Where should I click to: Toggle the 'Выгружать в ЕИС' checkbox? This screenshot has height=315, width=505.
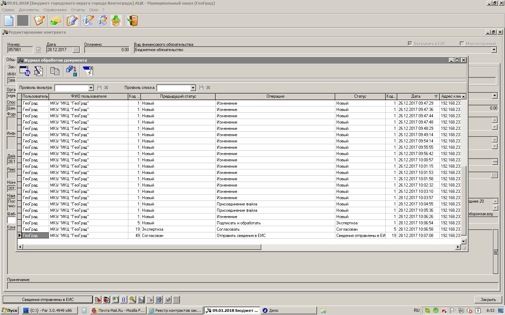pos(410,44)
